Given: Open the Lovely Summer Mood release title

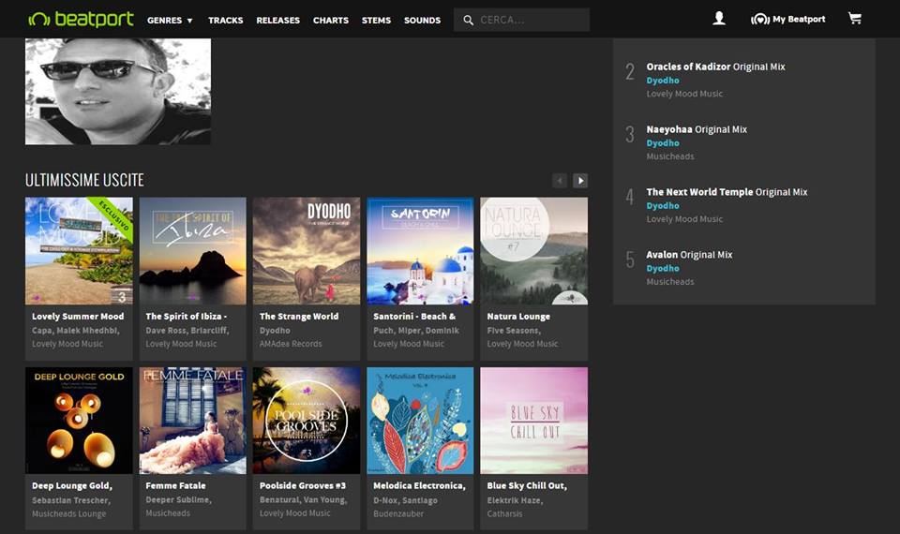Looking at the screenshot, I should tap(78, 316).
